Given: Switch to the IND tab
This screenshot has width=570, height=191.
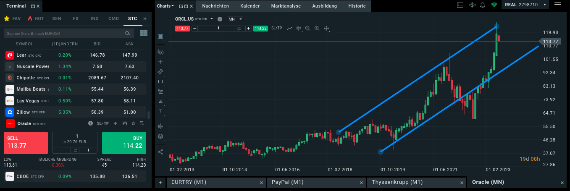Looking at the screenshot, I should tap(95, 19).
